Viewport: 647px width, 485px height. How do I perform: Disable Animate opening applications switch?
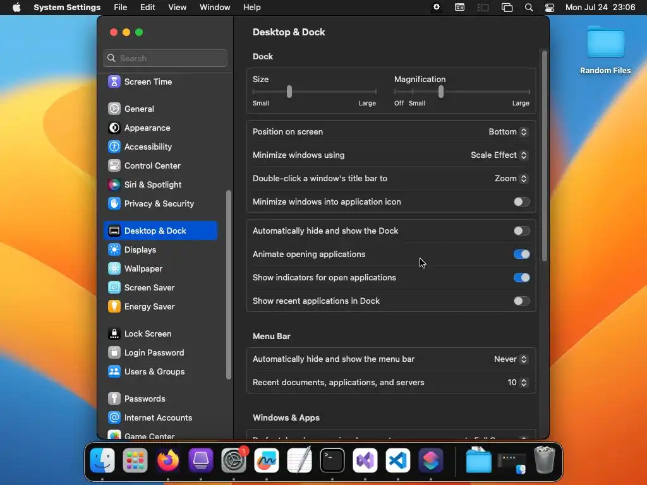[x=521, y=254]
